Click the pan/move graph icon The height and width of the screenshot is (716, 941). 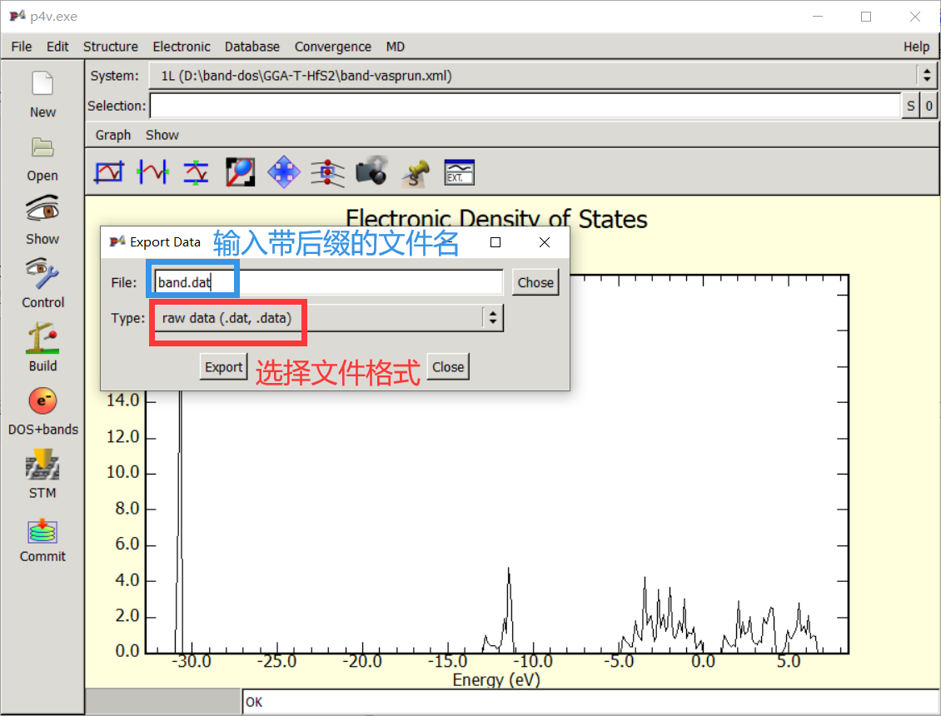(284, 172)
